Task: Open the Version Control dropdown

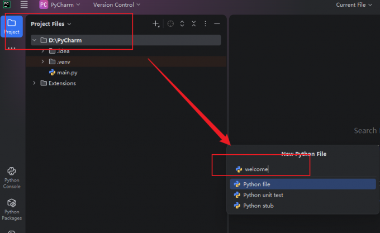Action: (x=117, y=5)
